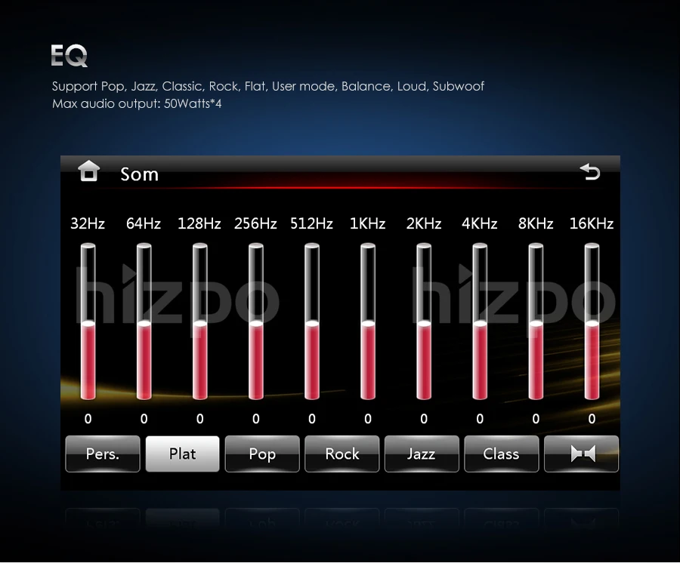Image resolution: width=680 pixels, height=563 pixels.
Task: Set the 8KHz band slider
Action: coord(536,321)
